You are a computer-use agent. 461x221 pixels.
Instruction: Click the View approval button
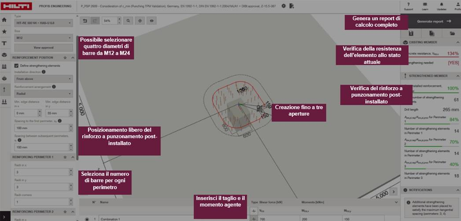(x=44, y=47)
